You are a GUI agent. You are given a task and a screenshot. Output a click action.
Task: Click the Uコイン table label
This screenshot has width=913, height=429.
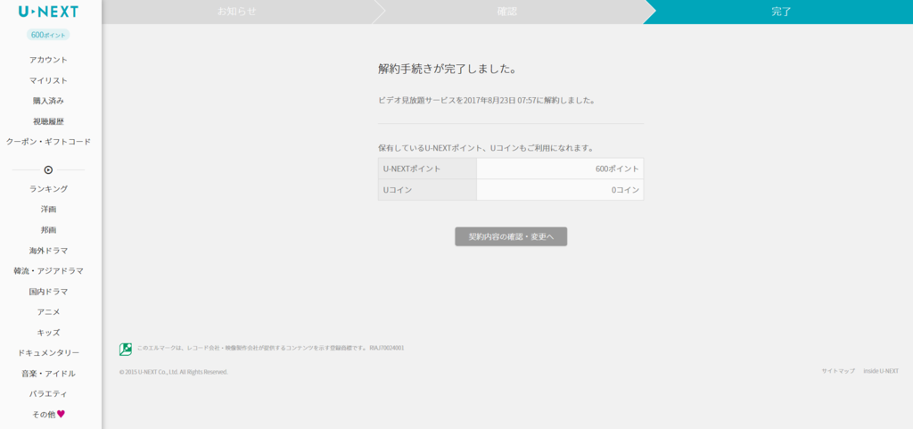[397, 190]
